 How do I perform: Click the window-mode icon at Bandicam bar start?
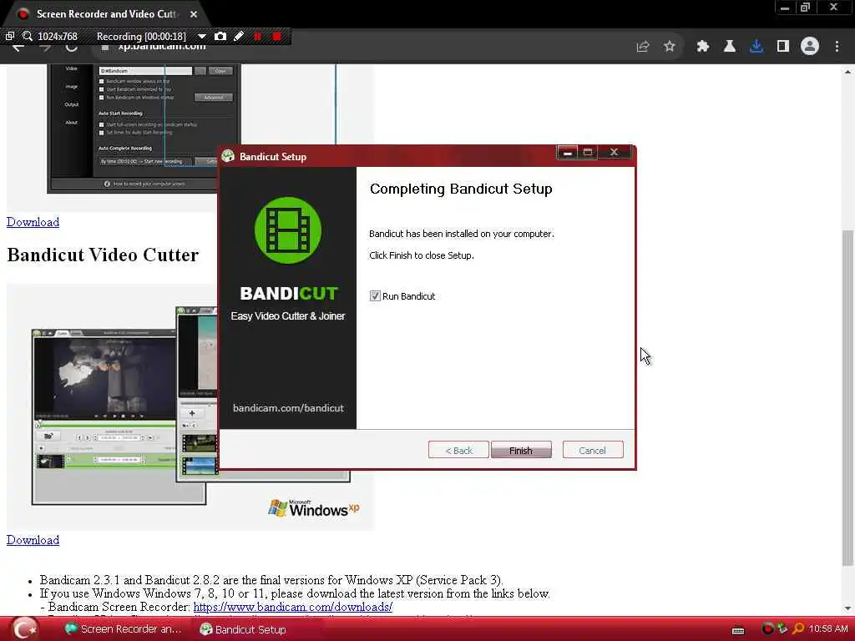[10, 36]
